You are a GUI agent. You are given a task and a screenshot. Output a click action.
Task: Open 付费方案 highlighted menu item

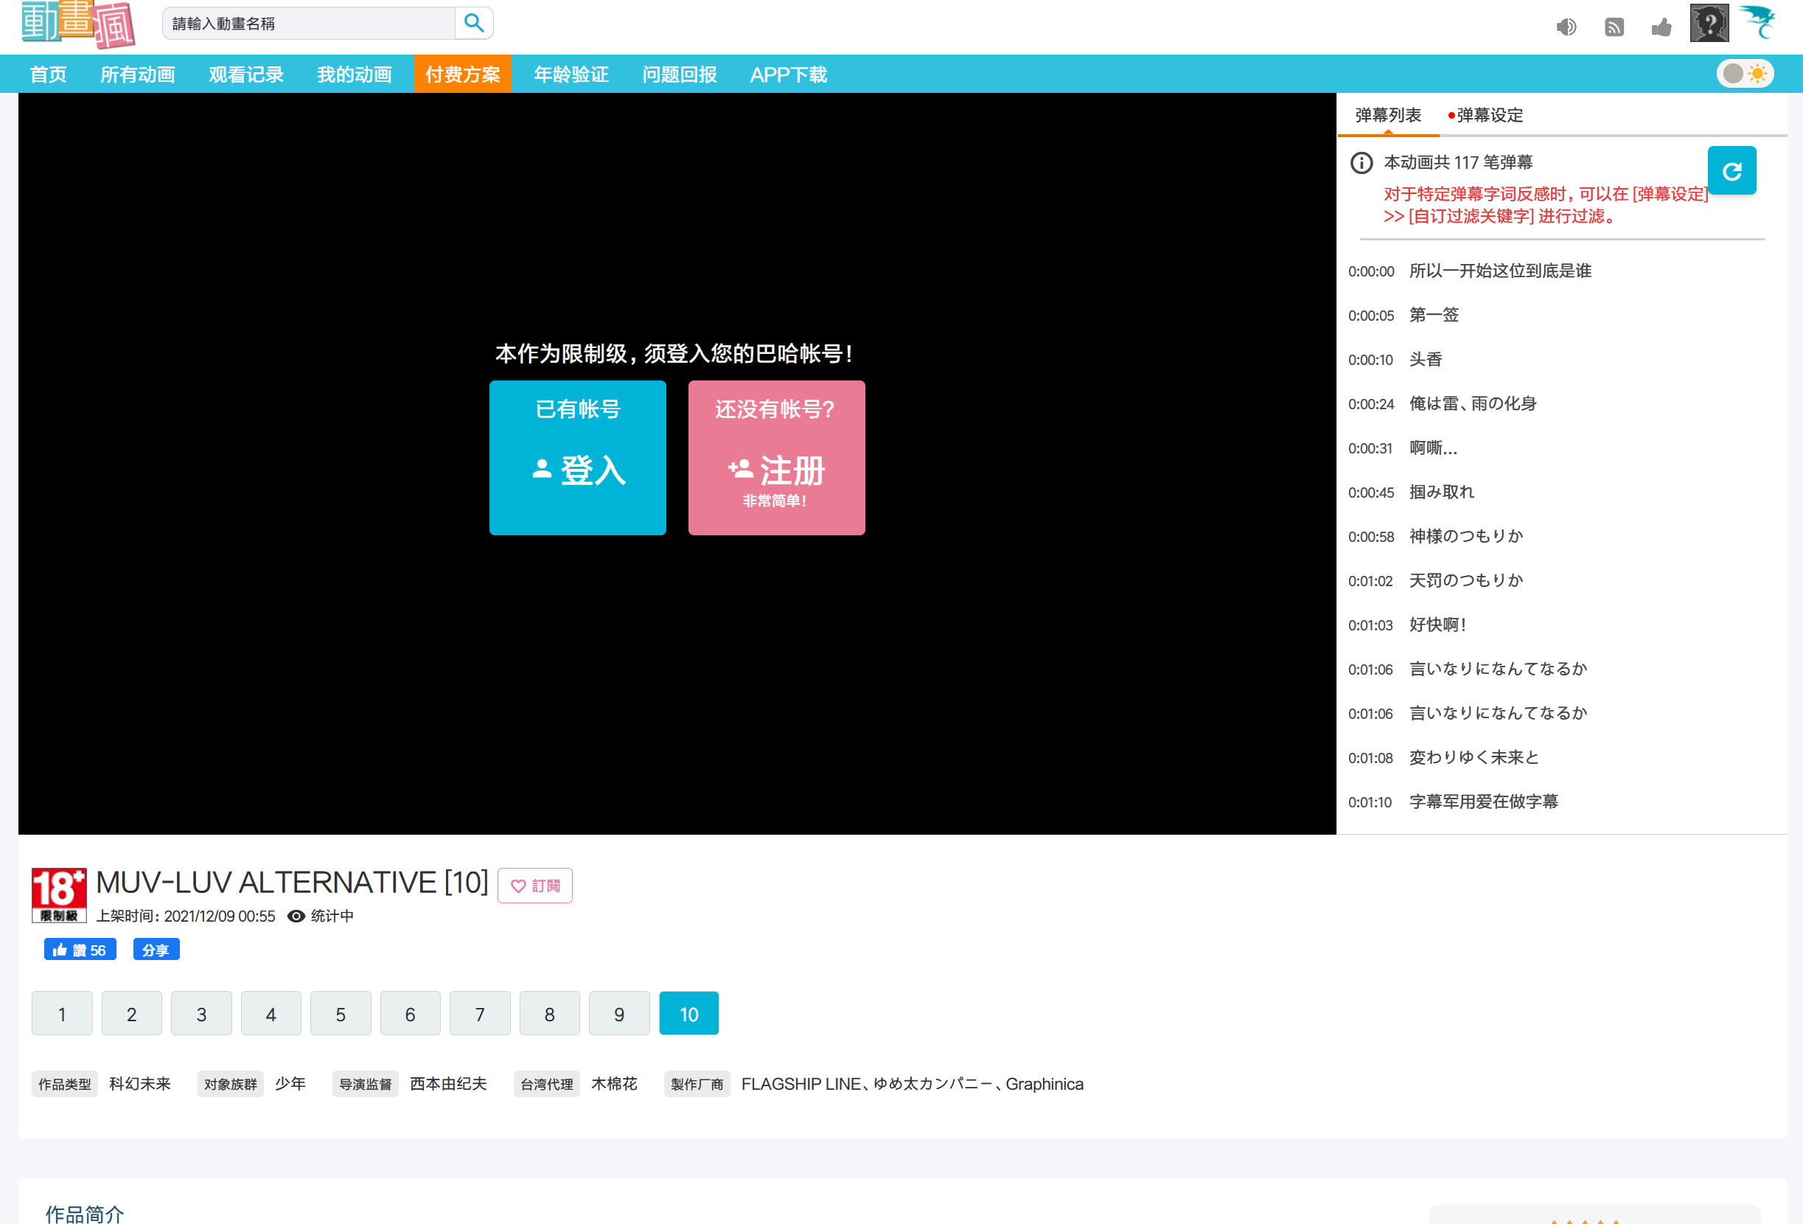pyautogui.click(x=462, y=74)
